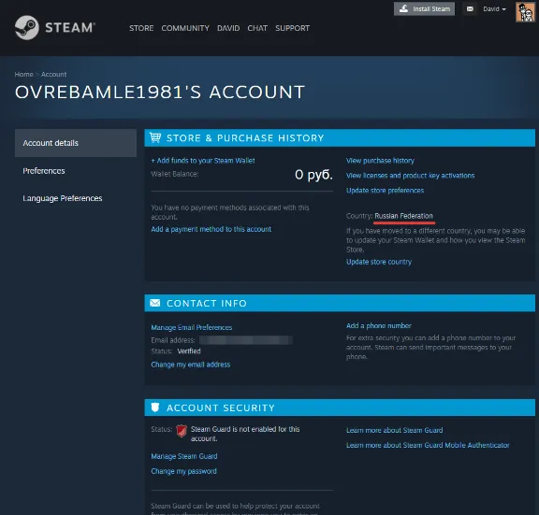Click the Steam logo icon
Viewport: 539px width, 515px height.
pyautogui.click(x=27, y=27)
